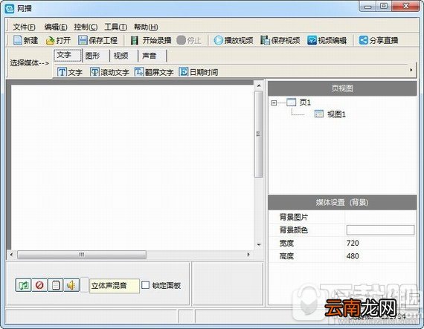This screenshot has width=424, height=329.
Task: Click the 背景图片 property label
Action: 294,217
